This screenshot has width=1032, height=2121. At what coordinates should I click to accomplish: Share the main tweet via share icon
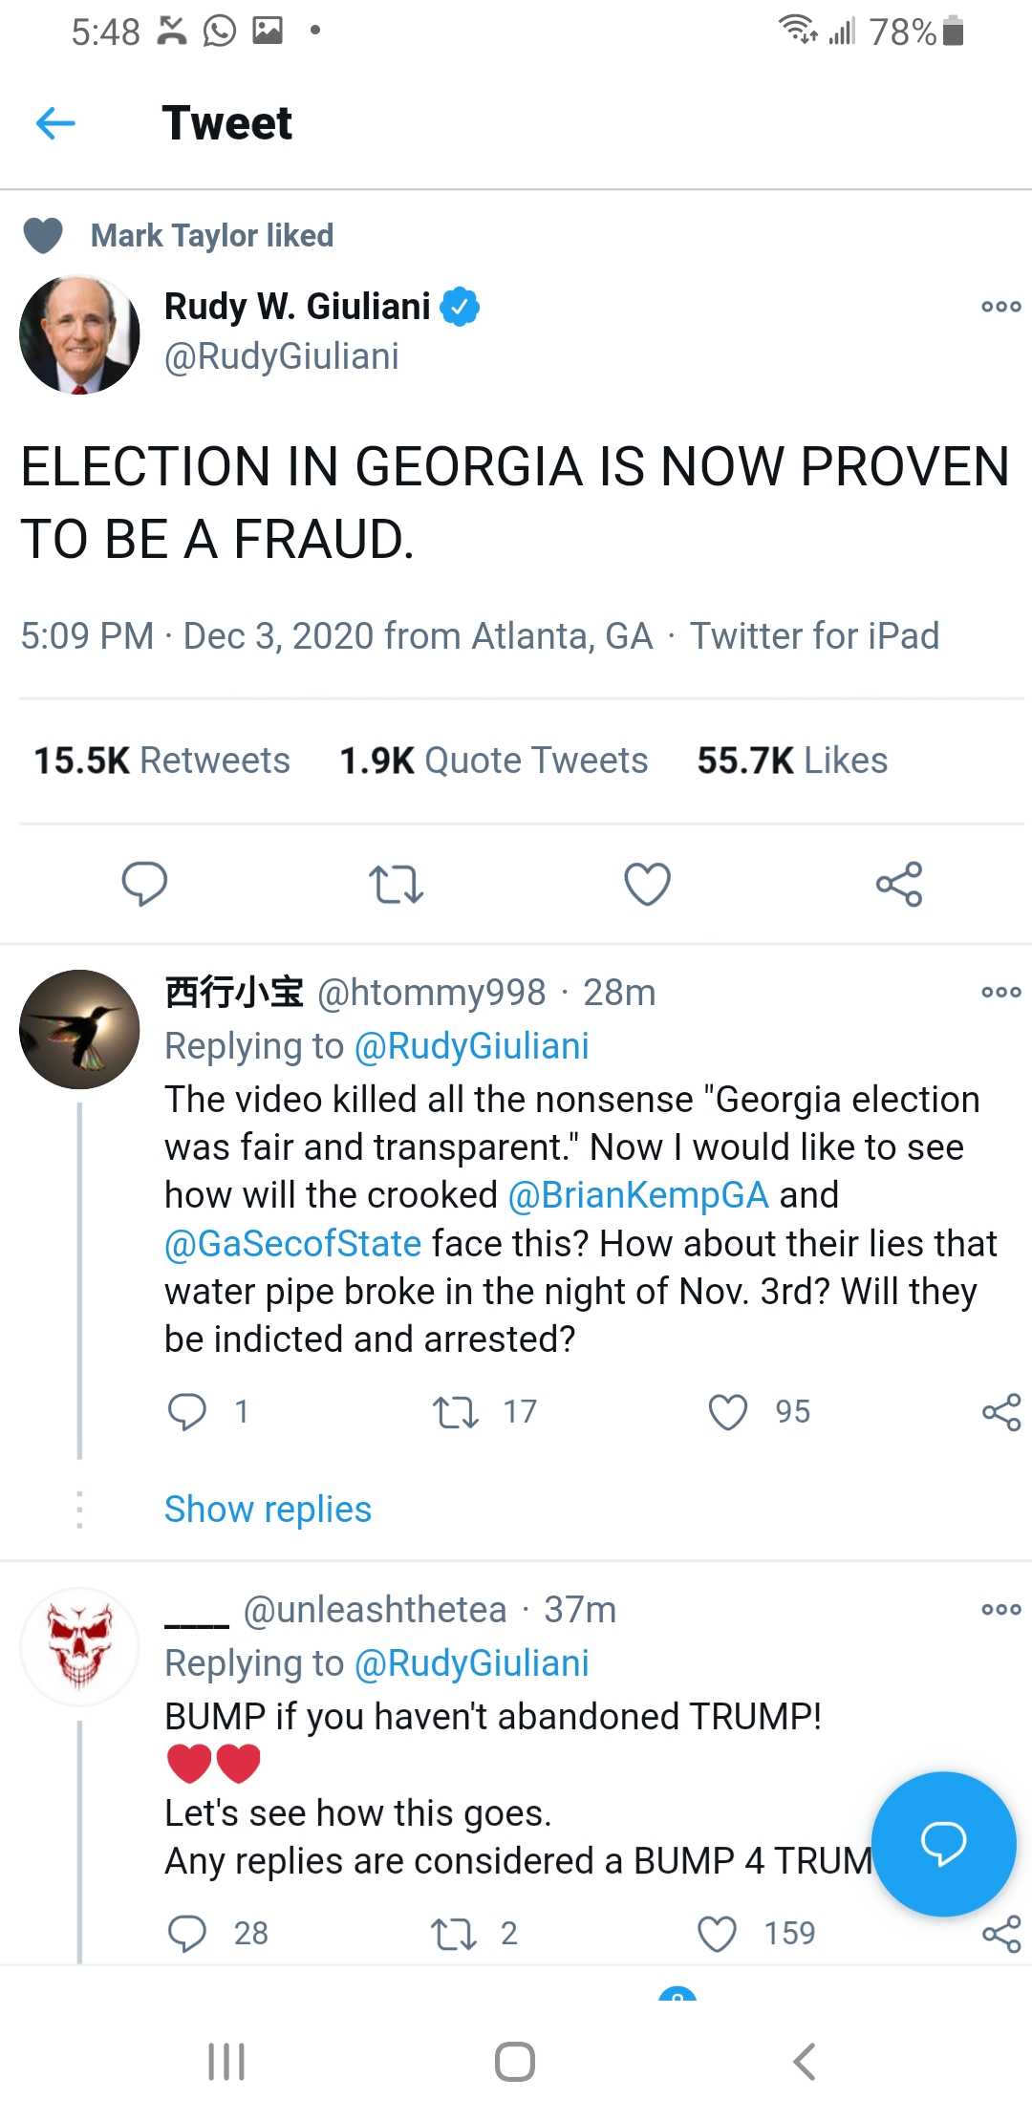click(899, 883)
